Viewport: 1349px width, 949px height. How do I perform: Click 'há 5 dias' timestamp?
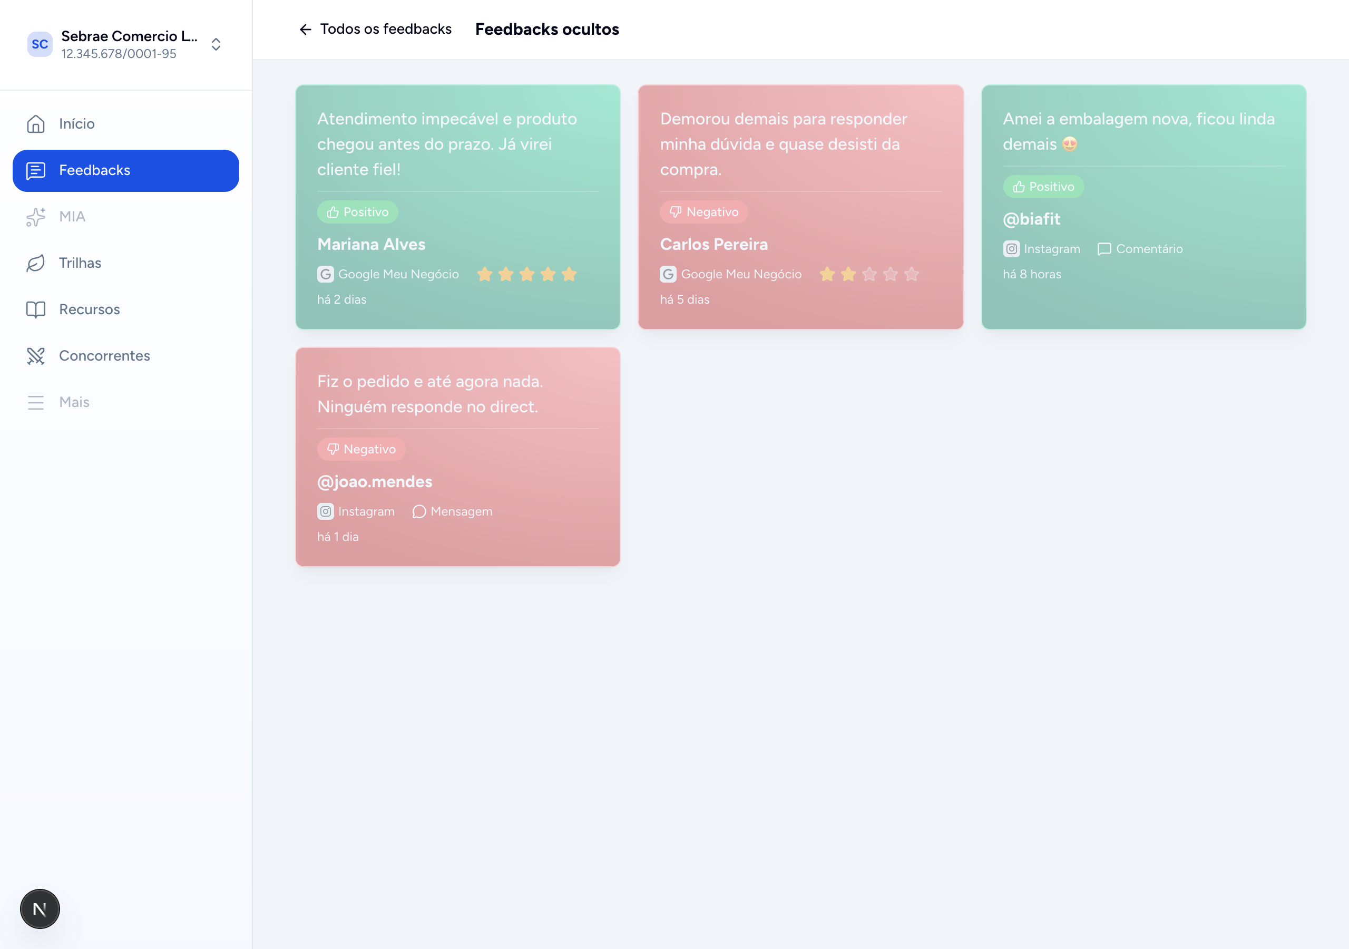pyautogui.click(x=685, y=300)
